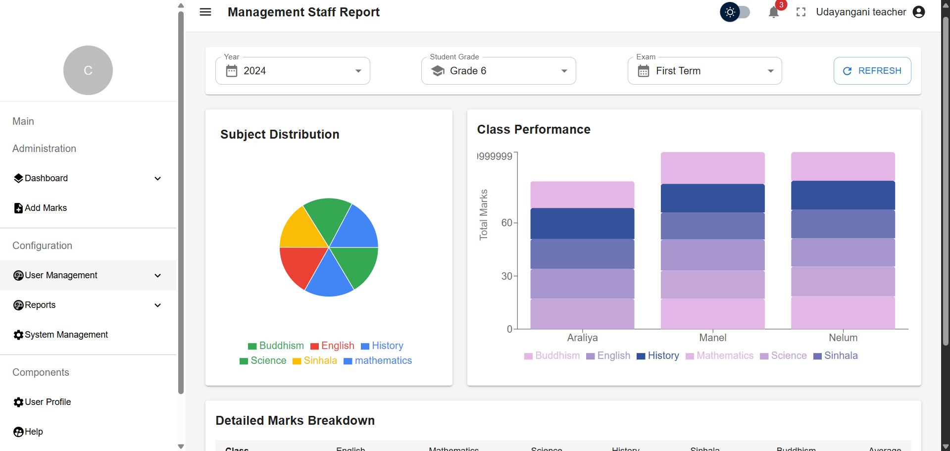Open the user account avatar icon
Viewport: 950px width, 451px height.
[x=919, y=12]
